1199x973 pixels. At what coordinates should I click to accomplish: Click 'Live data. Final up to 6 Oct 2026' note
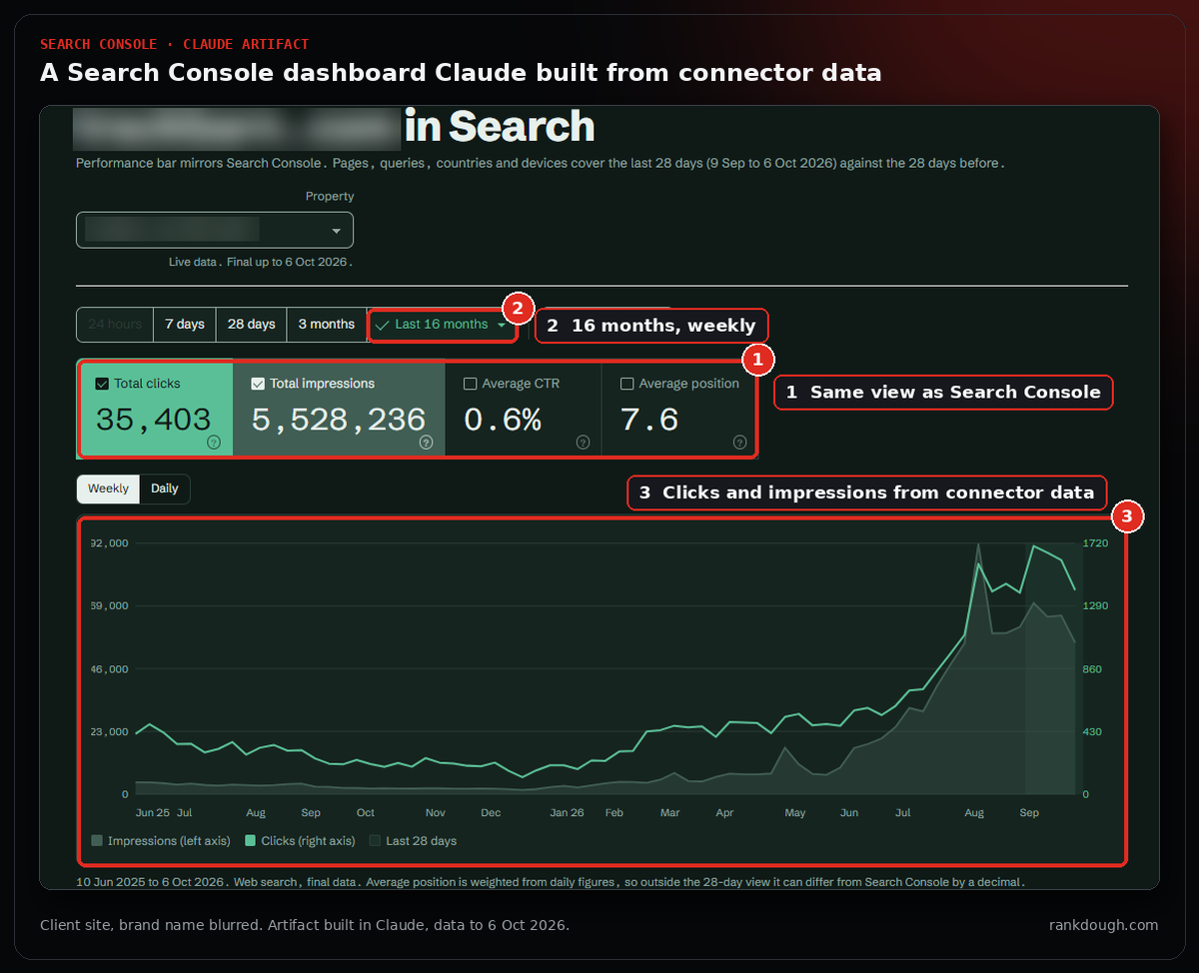coord(261,262)
